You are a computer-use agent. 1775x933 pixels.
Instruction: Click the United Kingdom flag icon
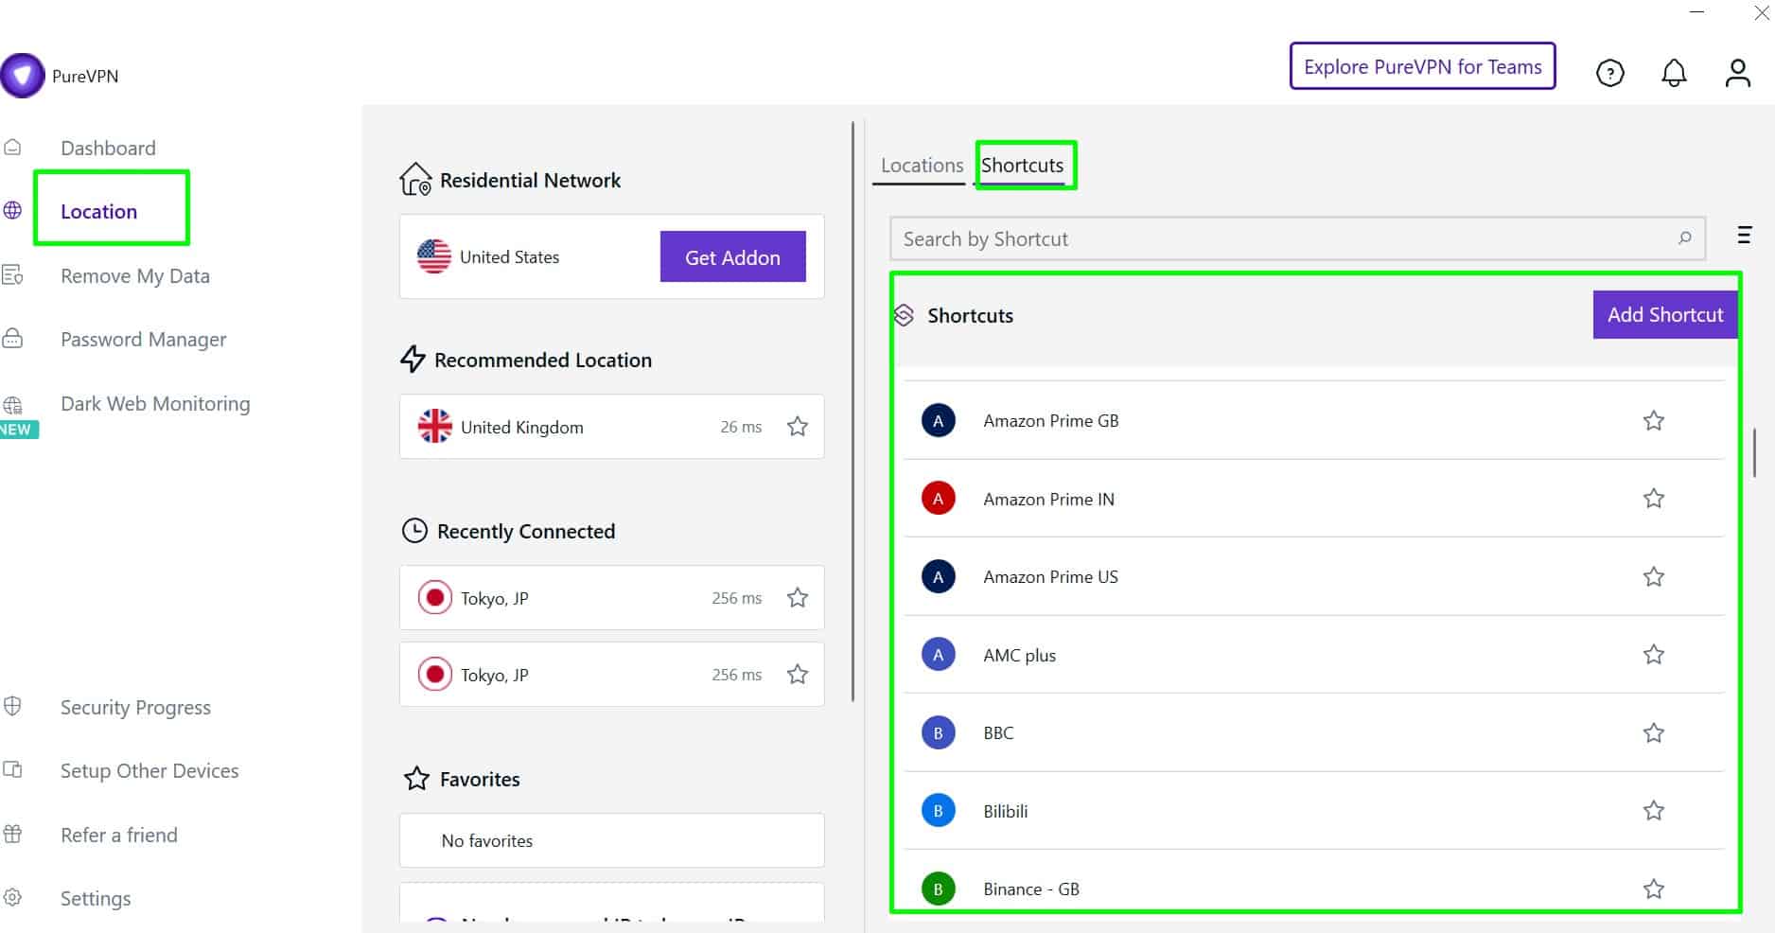pyautogui.click(x=434, y=426)
